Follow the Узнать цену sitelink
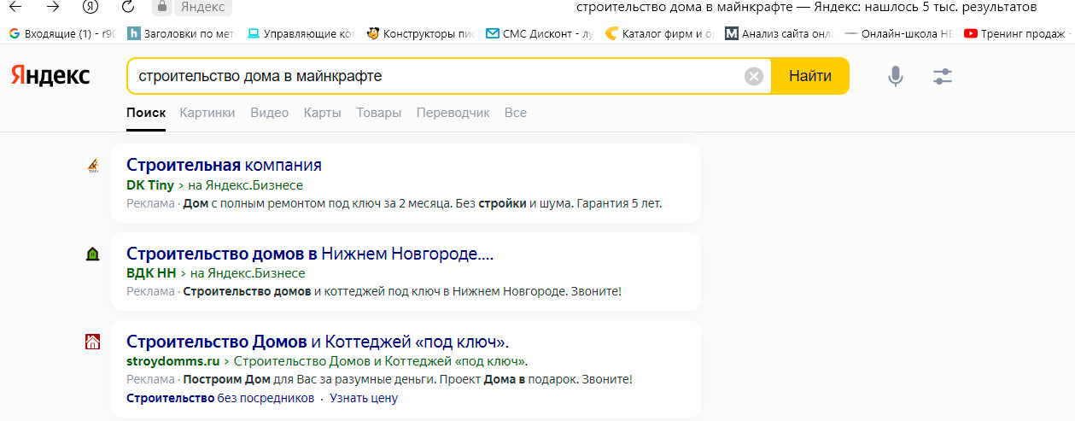The height and width of the screenshot is (421, 1075). [364, 398]
